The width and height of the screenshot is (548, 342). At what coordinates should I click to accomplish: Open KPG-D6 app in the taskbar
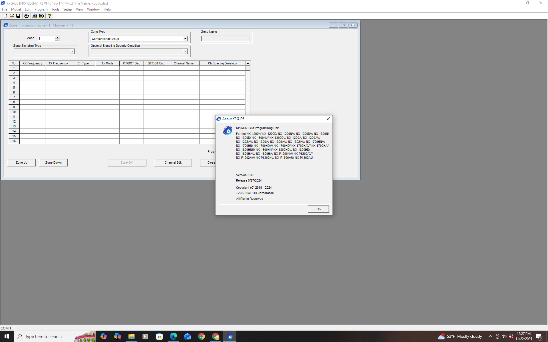pyautogui.click(x=230, y=337)
